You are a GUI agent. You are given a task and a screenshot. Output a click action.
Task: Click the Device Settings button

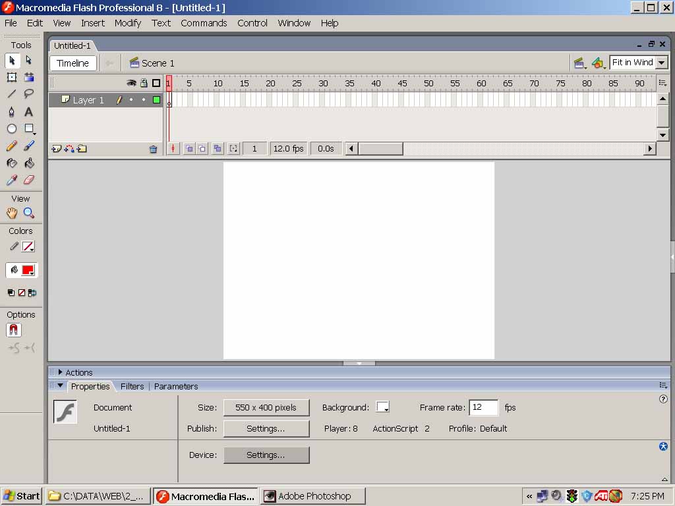pos(266,455)
